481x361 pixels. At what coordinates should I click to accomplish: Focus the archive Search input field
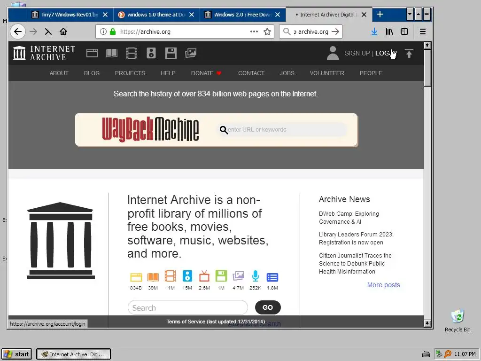coord(188,307)
